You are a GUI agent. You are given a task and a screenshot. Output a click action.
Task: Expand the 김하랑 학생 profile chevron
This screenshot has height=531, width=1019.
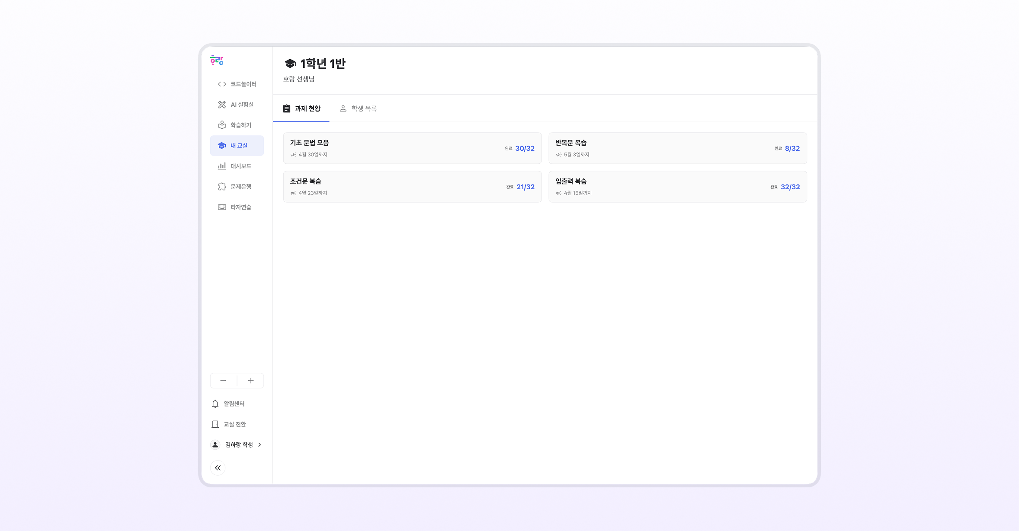click(260, 445)
